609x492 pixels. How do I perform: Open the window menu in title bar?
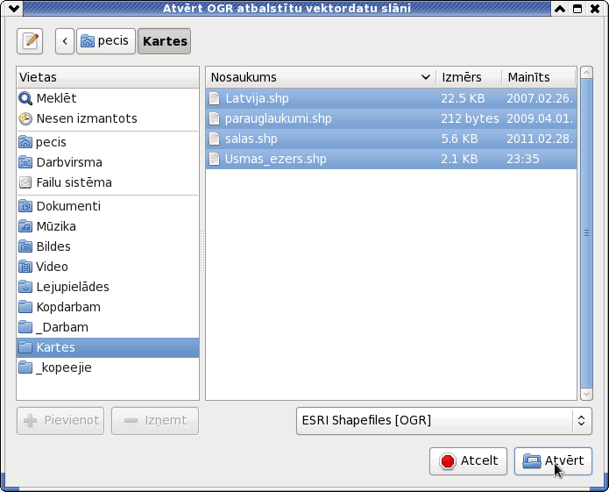point(14,8)
